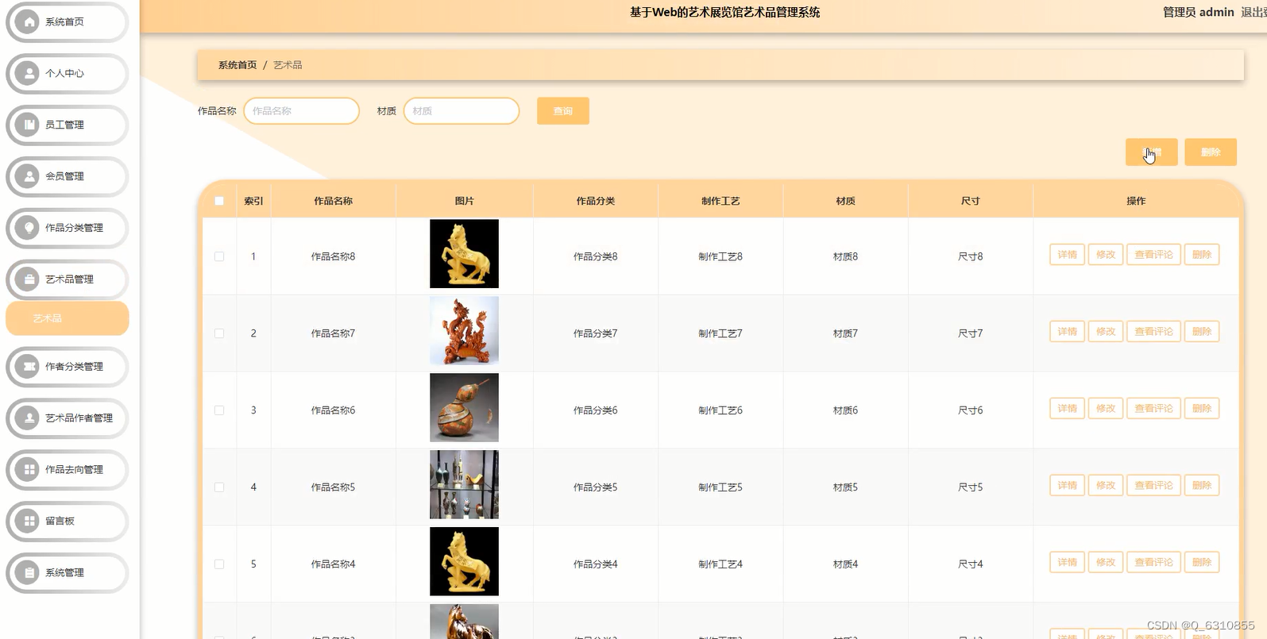Click 查看评论 for 作品名称8

tap(1153, 255)
